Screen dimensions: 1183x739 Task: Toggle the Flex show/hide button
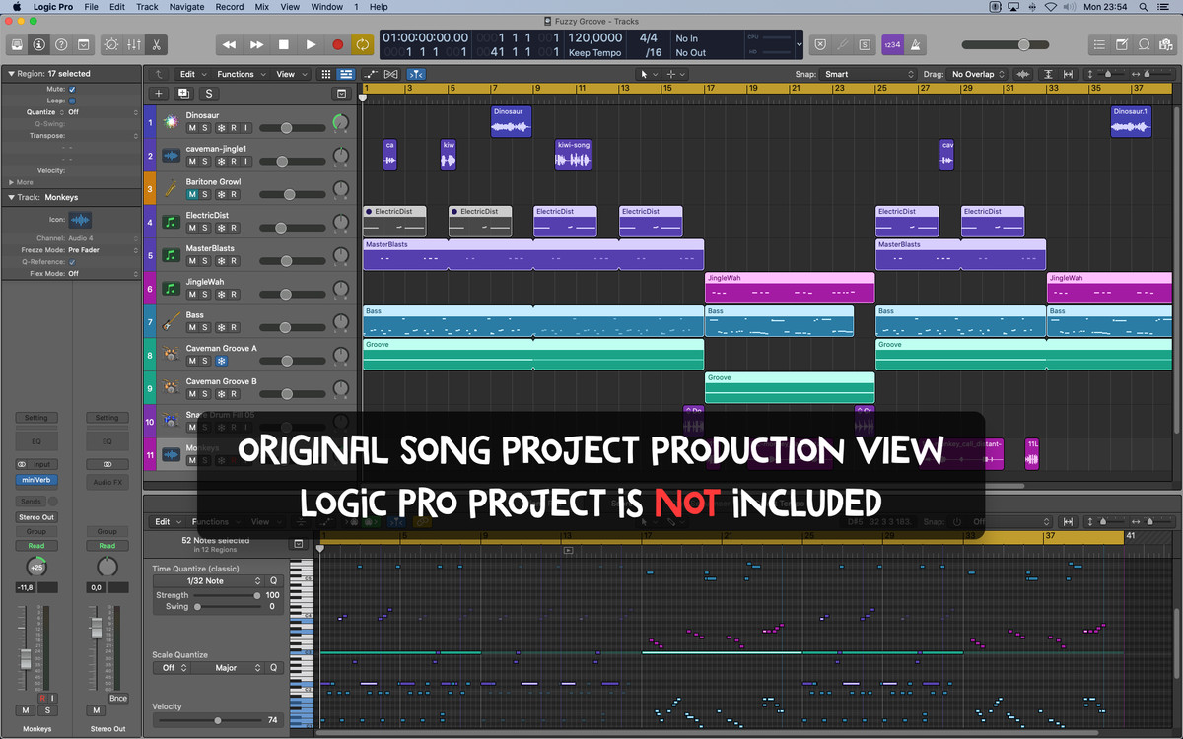[x=391, y=74]
